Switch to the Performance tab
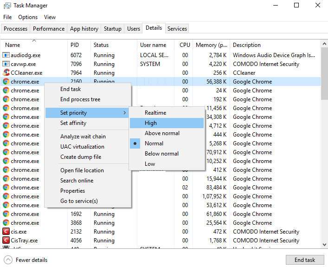The width and height of the screenshot is (328, 267). coord(49,29)
